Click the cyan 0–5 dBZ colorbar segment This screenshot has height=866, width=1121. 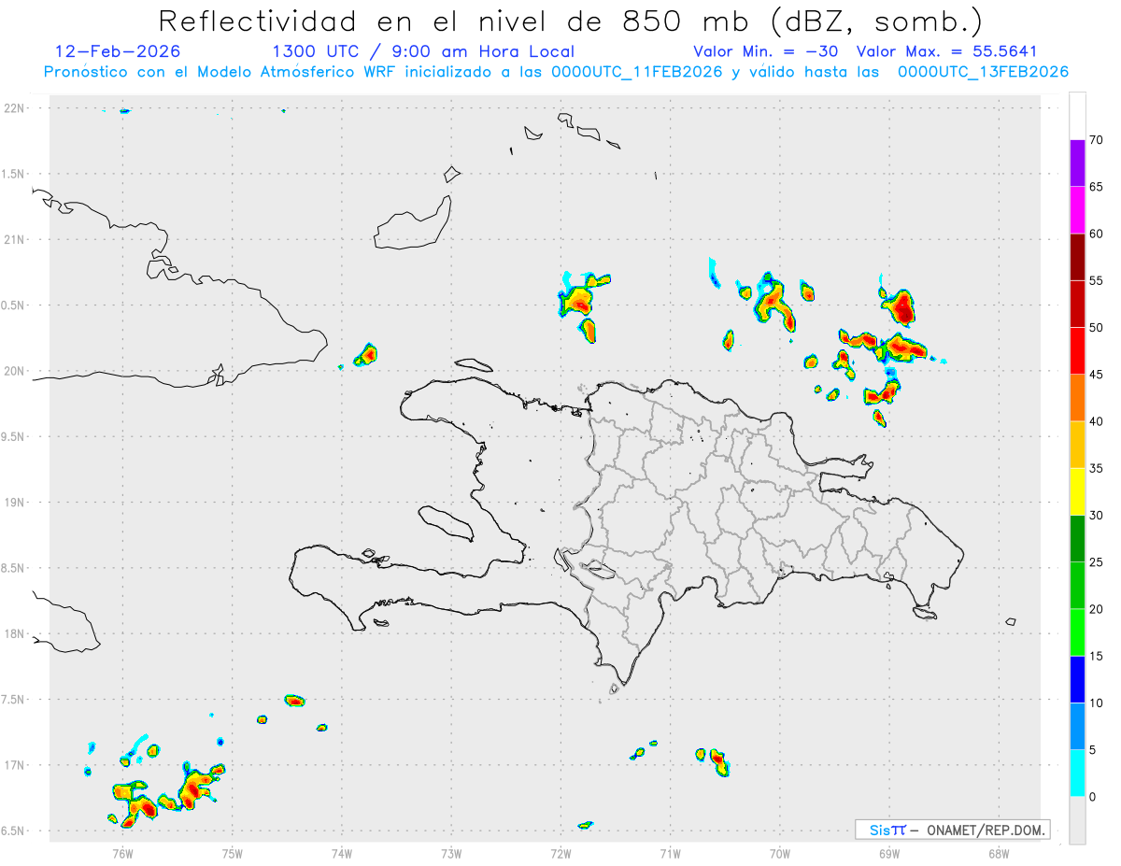tap(1077, 774)
